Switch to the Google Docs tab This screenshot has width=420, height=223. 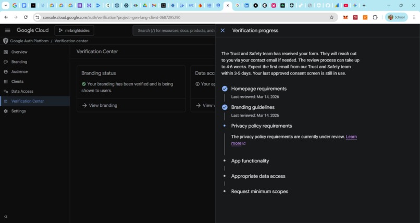(x=24, y=5)
